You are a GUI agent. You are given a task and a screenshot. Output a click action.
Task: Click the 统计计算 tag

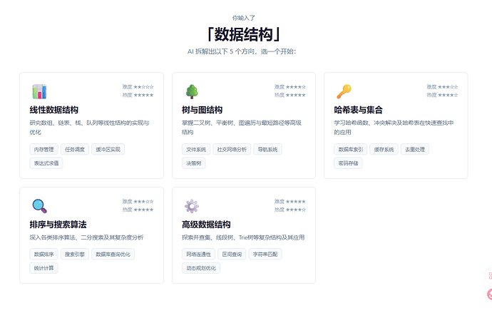coord(44,268)
